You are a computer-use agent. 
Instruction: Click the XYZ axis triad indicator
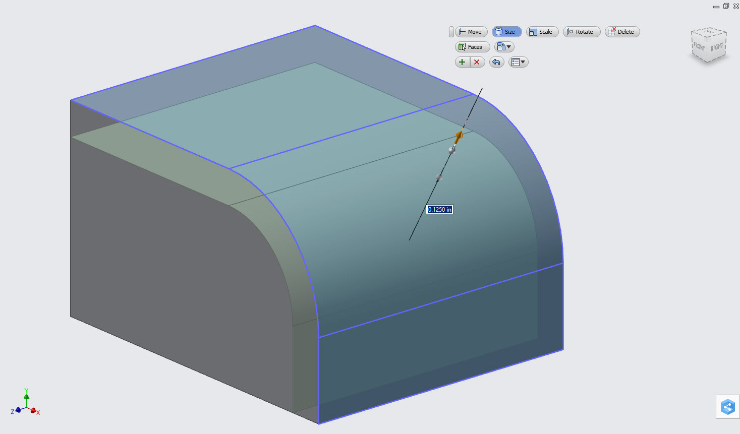pyautogui.click(x=25, y=402)
